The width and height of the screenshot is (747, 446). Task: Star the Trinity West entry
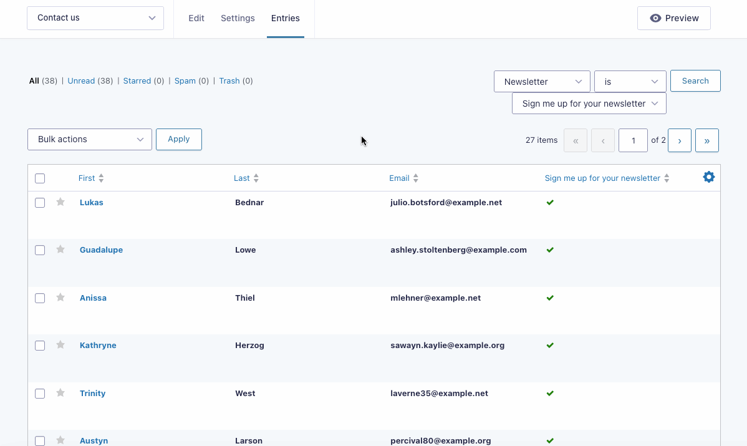[x=60, y=393]
